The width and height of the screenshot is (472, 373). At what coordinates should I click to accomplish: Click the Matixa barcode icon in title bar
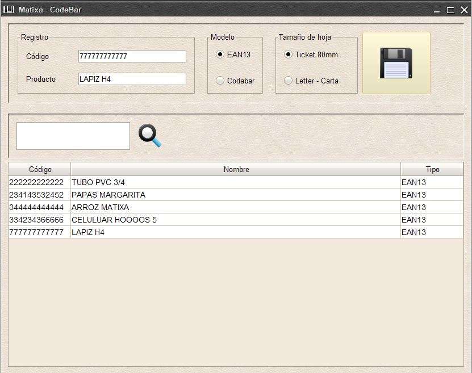[x=8, y=9]
